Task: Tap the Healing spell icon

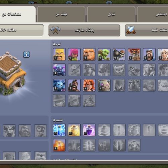Action: tap(74, 130)
